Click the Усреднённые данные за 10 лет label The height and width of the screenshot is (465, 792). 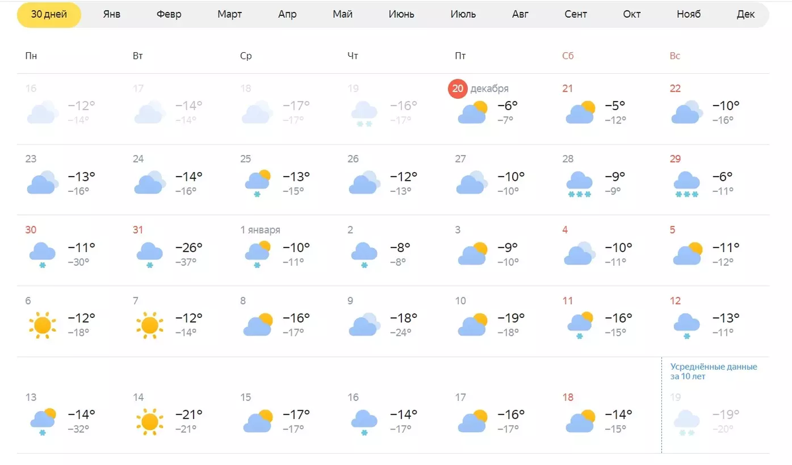click(713, 371)
